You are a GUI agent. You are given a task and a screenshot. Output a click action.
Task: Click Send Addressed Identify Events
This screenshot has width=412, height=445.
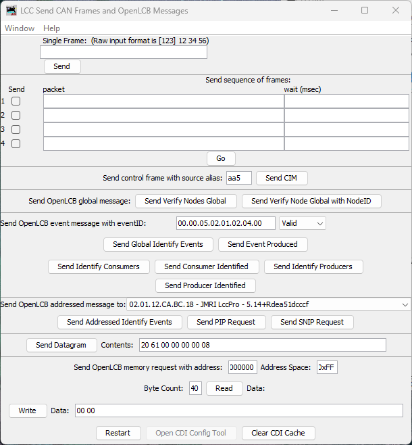120,322
